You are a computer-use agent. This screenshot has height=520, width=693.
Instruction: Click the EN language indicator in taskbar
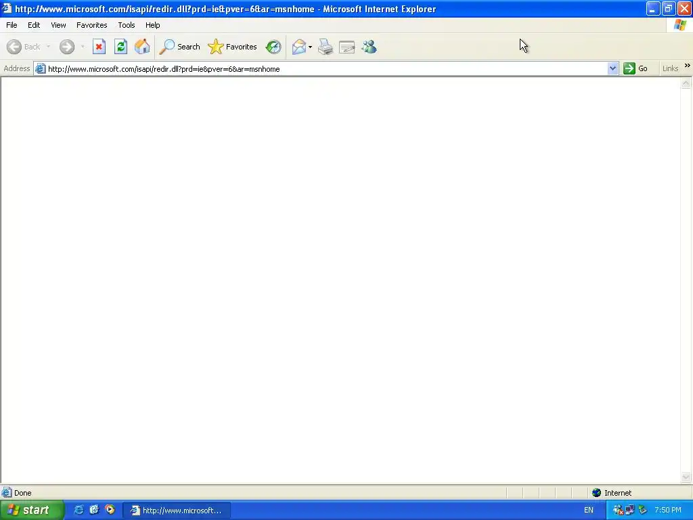(x=589, y=511)
